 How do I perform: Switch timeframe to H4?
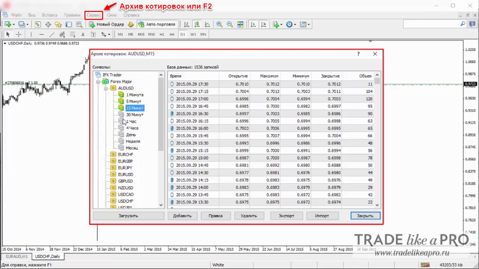pos(172,34)
